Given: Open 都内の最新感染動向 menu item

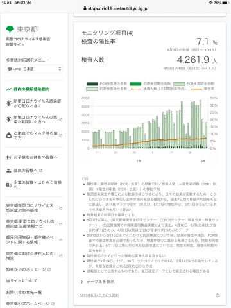Looking at the screenshot, I should [31, 89].
